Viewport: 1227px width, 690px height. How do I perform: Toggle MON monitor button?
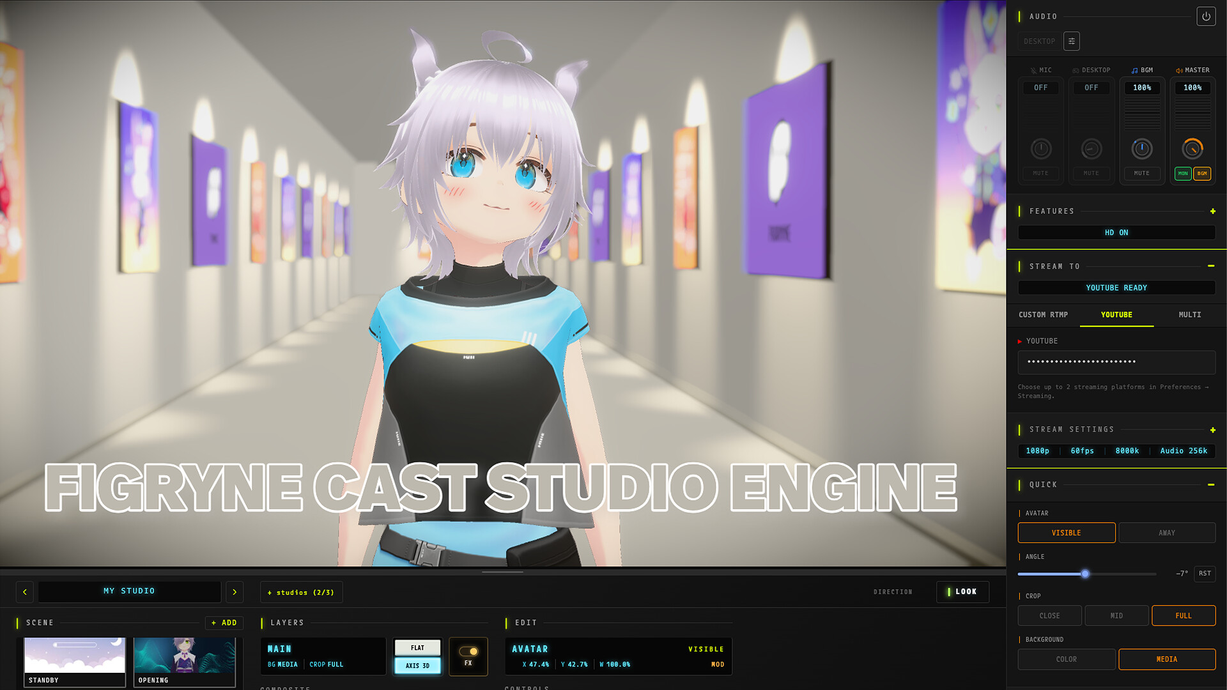coord(1183,173)
